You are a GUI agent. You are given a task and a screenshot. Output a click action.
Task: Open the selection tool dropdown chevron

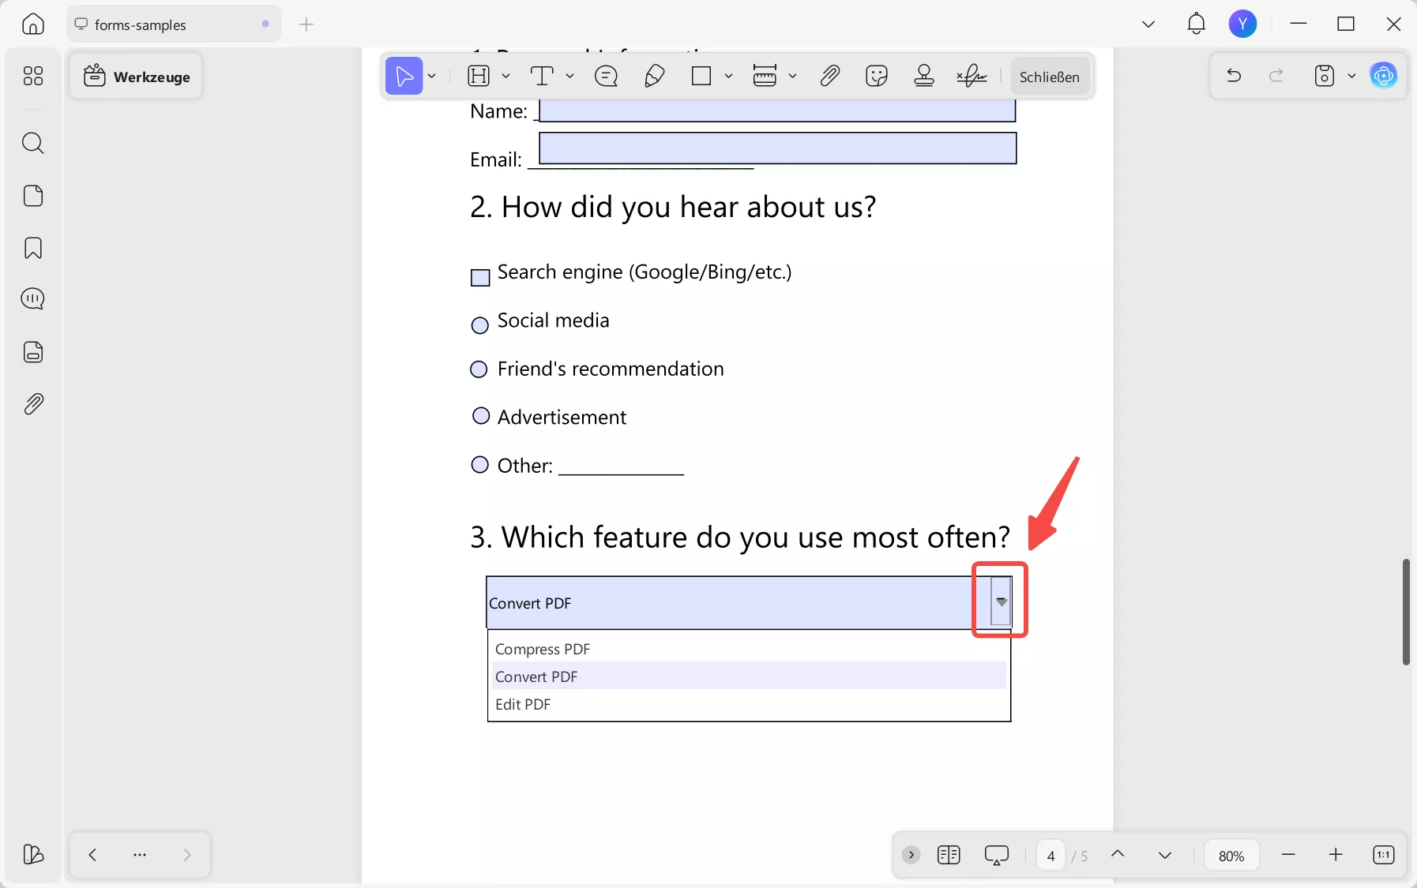(x=431, y=76)
